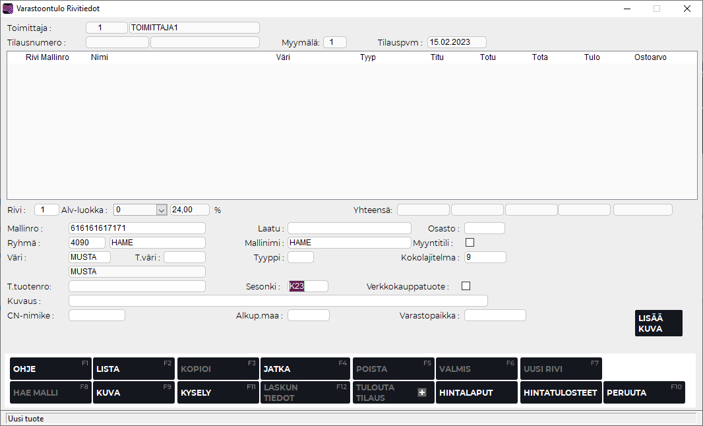Open HINTATULOSTEET price printouts
The width and height of the screenshot is (703, 426).
pyautogui.click(x=560, y=392)
